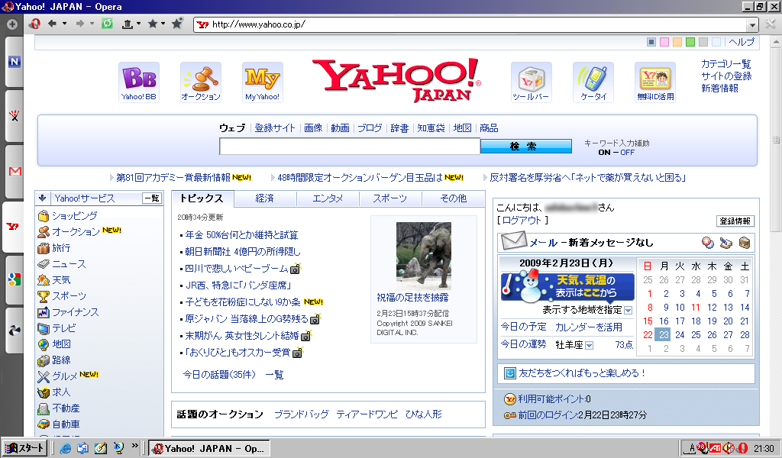Open finance (ファイナンス) chart icon
Image resolution: width=782 pixels, height=458 pixels.
point(44,312)
